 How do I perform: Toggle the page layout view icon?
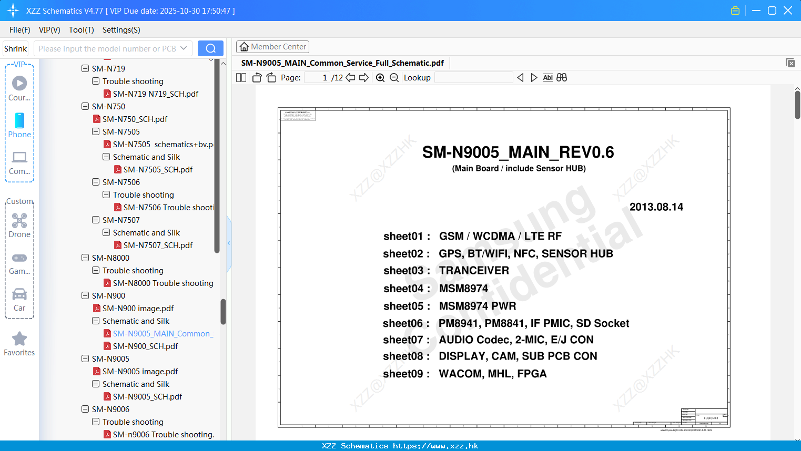pyautogui.click(x=241, y=77)
